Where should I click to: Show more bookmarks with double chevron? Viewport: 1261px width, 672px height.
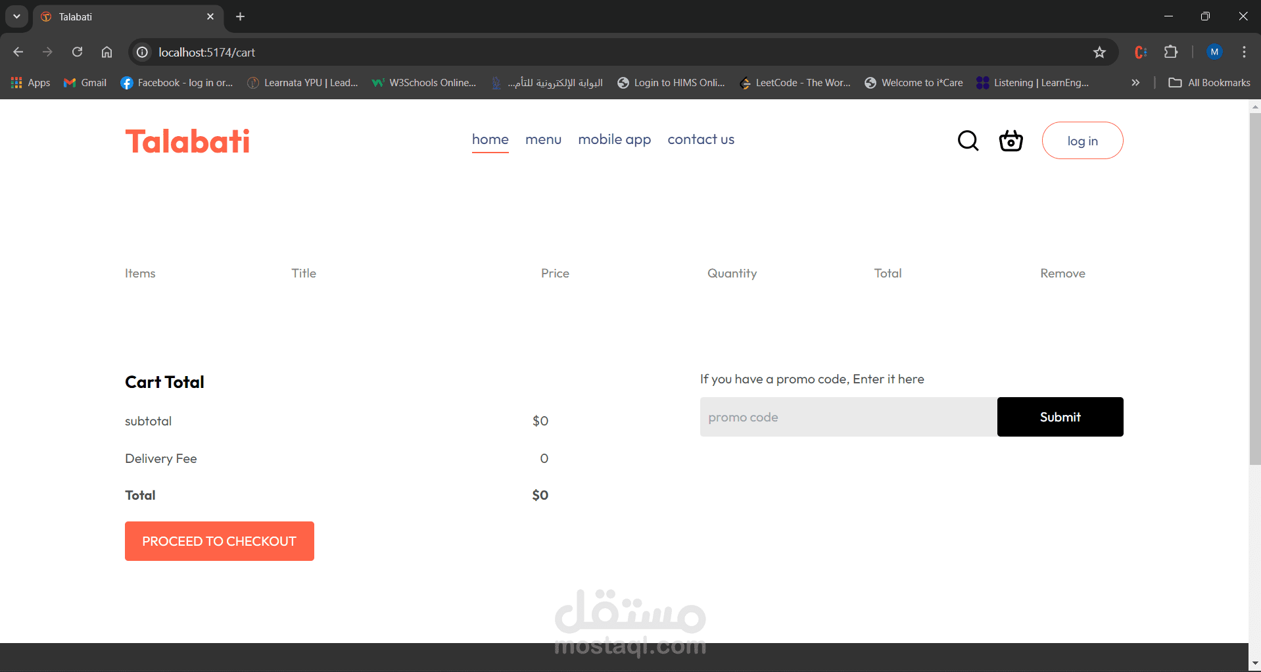(x=1135, y=83)
